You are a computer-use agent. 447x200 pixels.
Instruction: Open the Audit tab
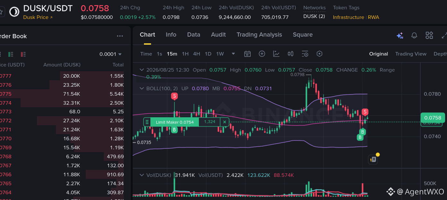(219, 35)
